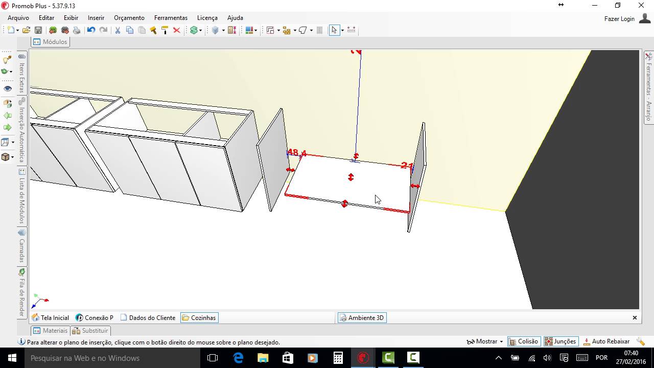Toggle the Junções option
654x368 pixels.
coord(560,341)
